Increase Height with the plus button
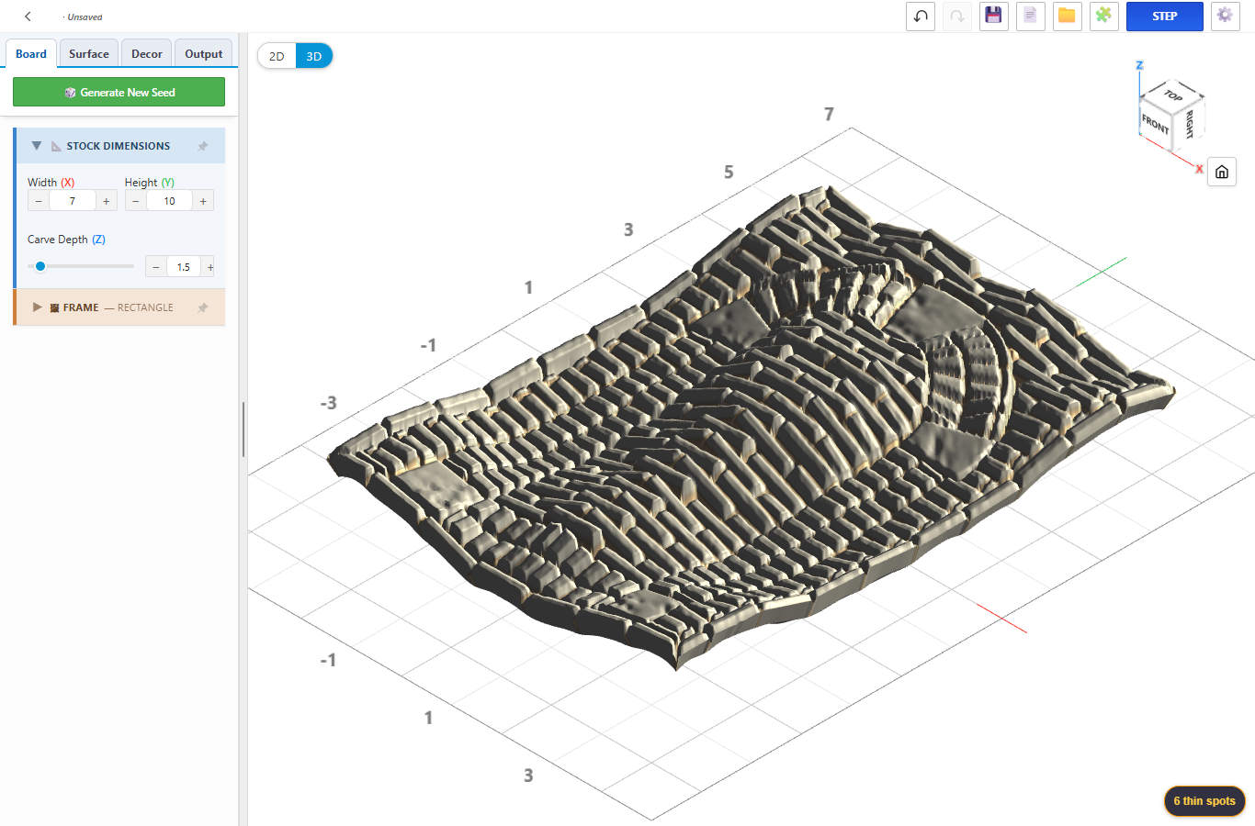 (x=203, y=201)
